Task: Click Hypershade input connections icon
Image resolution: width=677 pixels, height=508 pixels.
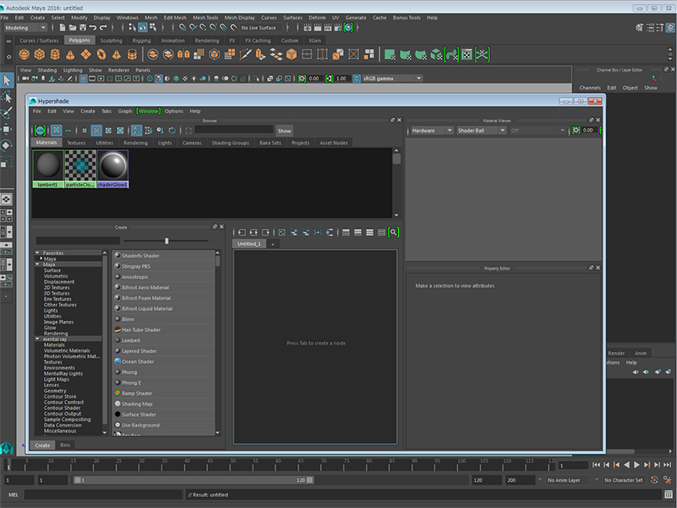Action: click(x=242, y=233)
